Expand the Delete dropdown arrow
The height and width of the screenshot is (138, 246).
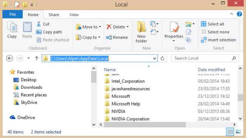click(x=128, y=27)
